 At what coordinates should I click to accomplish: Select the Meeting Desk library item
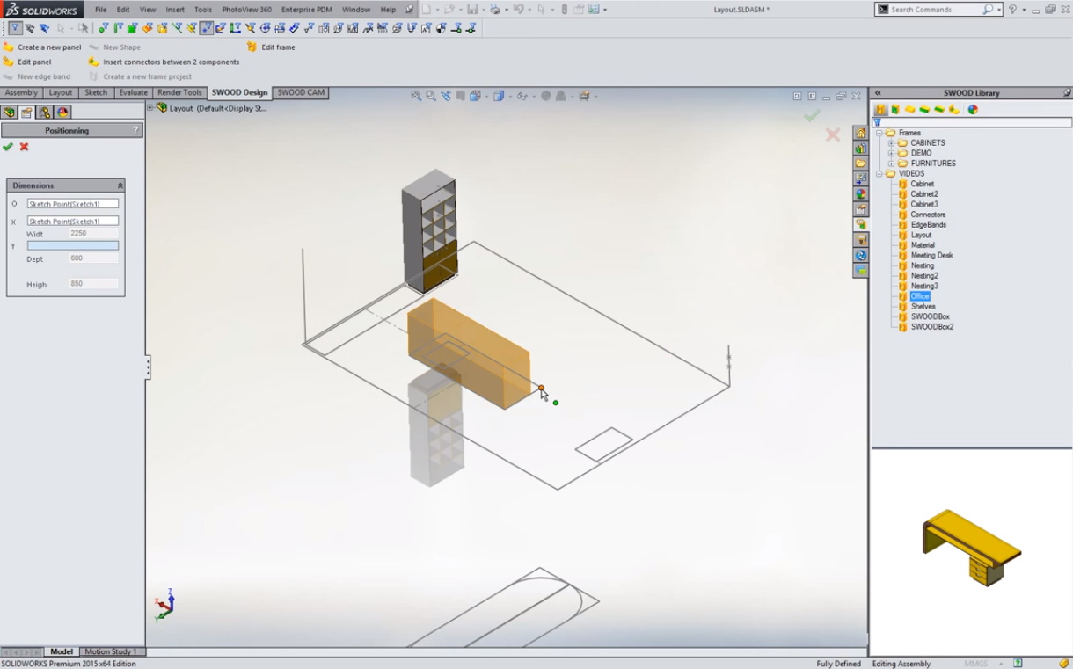(931, 256)
